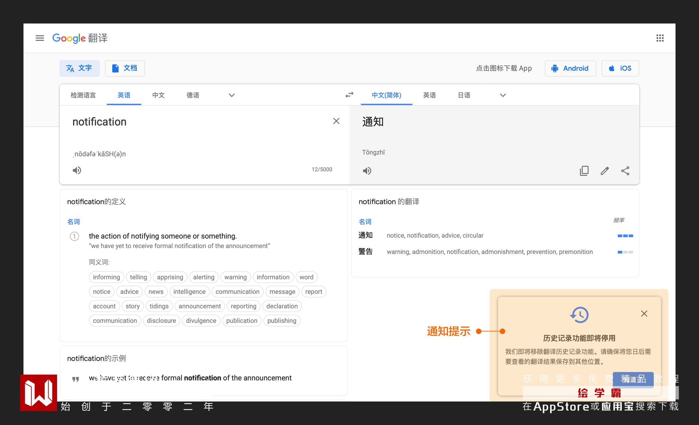Viewport: 699px width, 425px height.
Task: Download the Android app
Action: point(570,68)
